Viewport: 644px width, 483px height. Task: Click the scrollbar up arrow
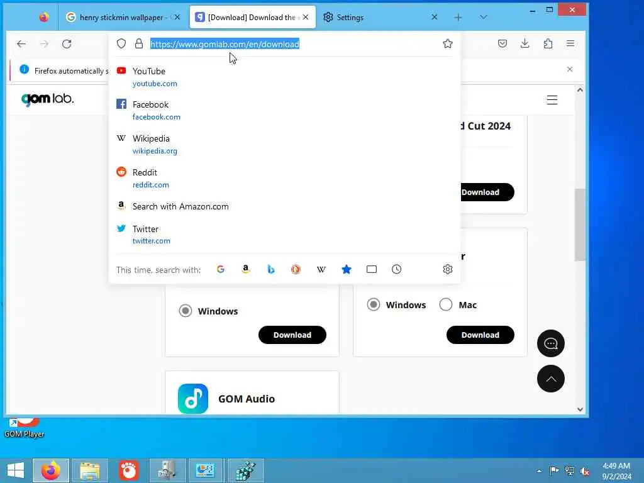(x=580, y=90)
